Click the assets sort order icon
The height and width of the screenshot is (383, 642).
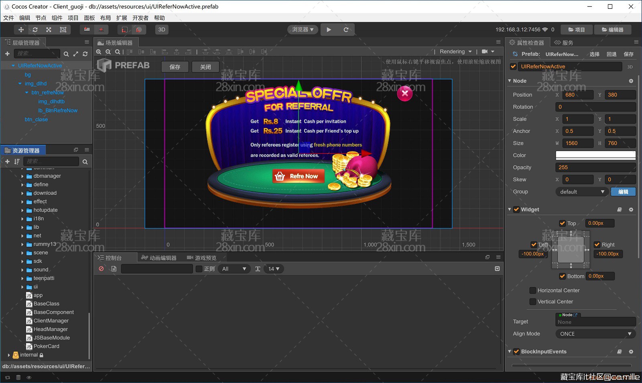[x=17, y=161]
